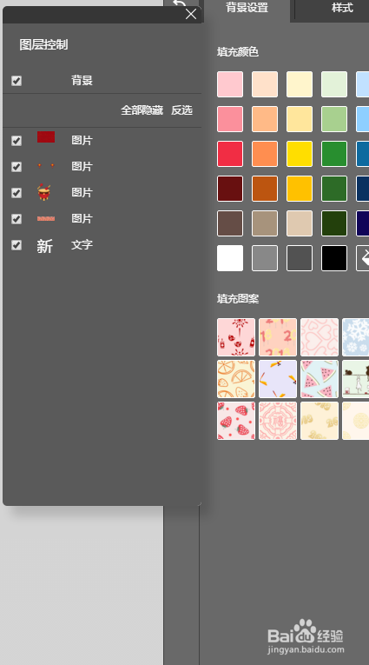The width and height of the screenshot is (369, 665).
Task: Toggle checkbox of drum 图片 layer
Action: (16, 193)
